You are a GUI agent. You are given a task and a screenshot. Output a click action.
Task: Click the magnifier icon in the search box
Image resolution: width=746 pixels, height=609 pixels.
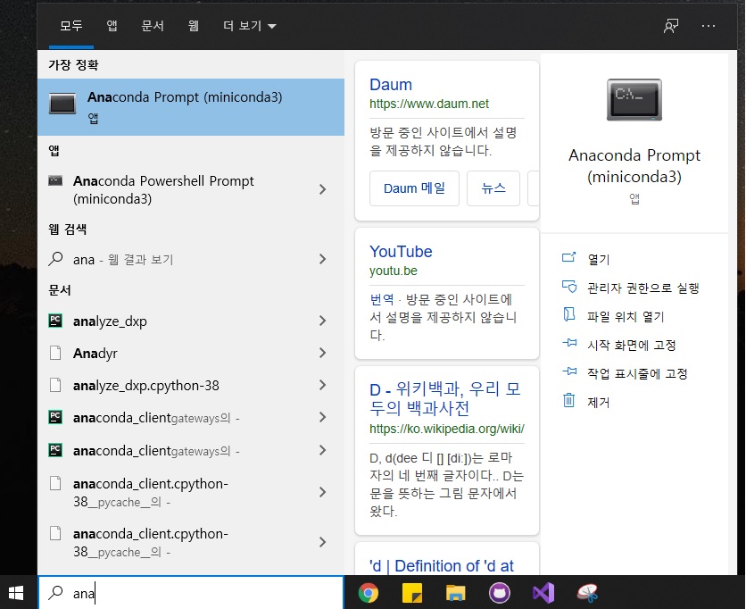pos(55,592)
